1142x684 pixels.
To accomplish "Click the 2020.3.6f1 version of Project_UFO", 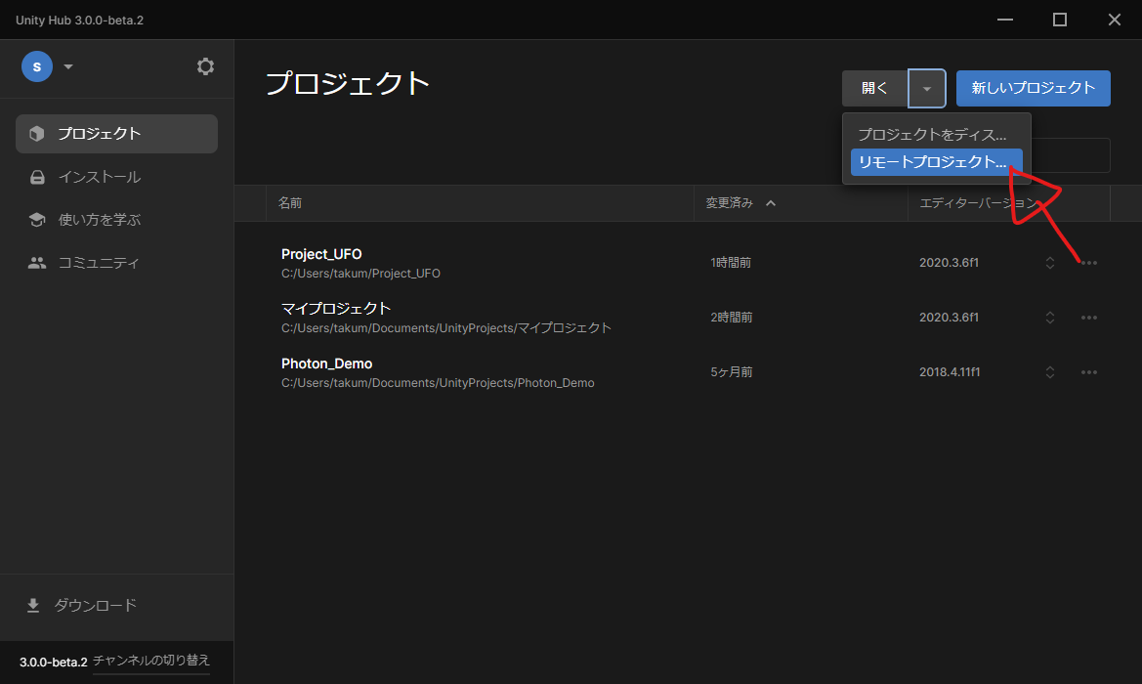I will 949,263.
